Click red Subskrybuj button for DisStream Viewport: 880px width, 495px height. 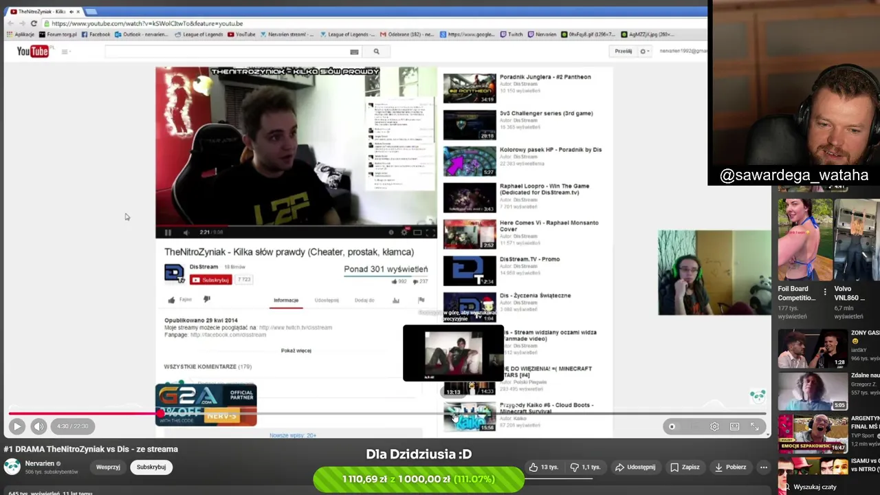211,280
